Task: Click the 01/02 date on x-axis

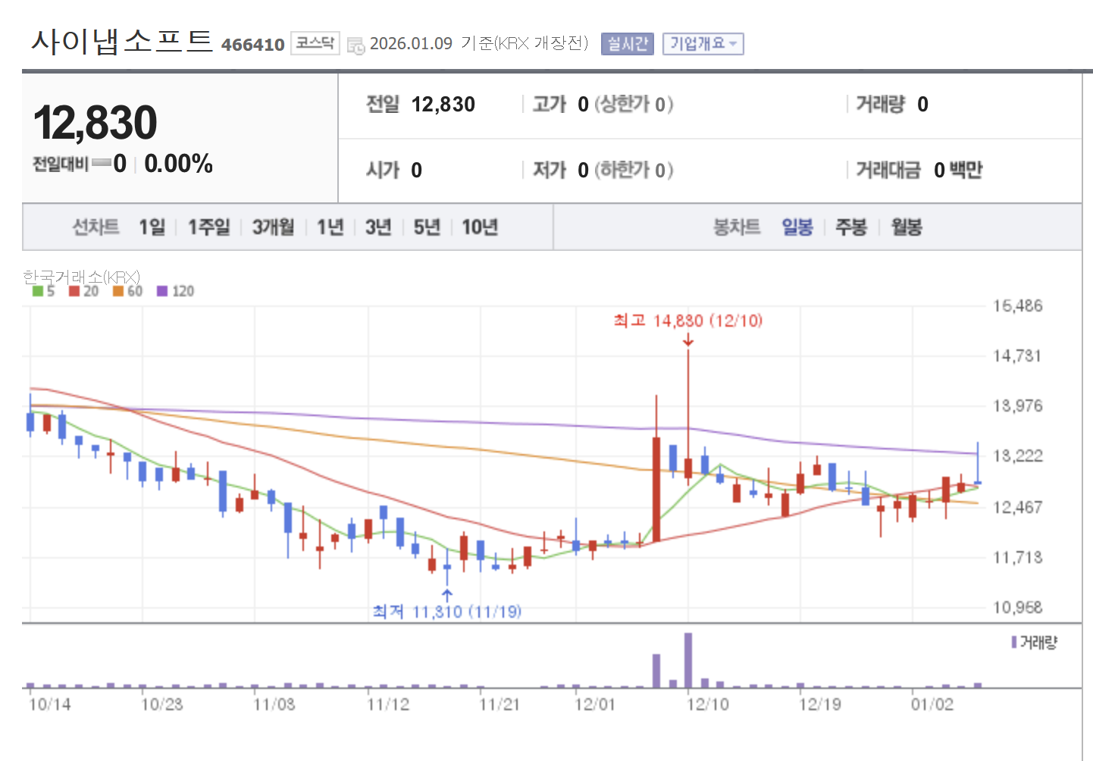Action: [932, 705]
